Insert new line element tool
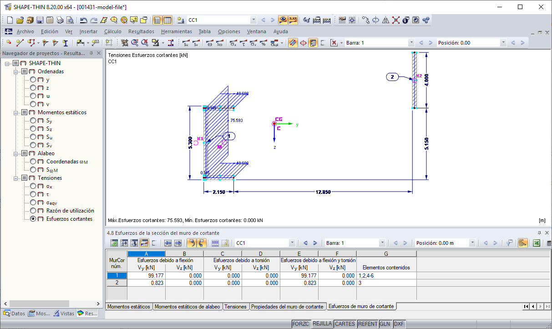Image resolution: width=552 pixels, height=329 pixels. [x=20, y=43]
